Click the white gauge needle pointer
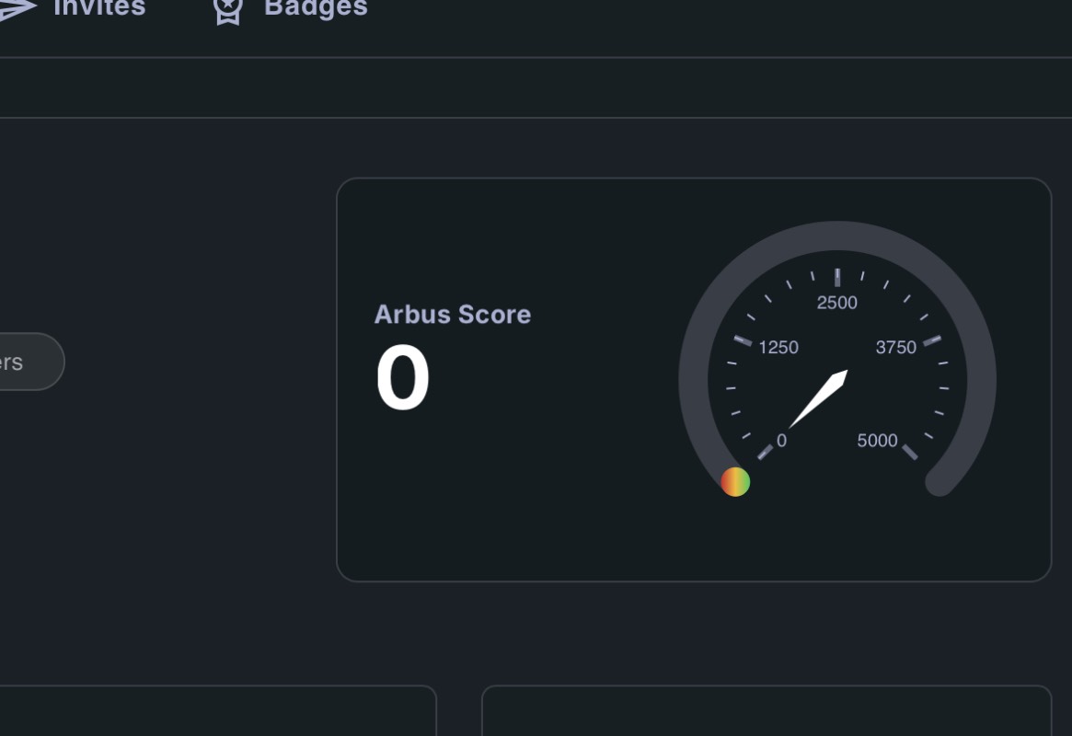Image resolution: width=1072 pixels, height=736 pixels. 819,398
